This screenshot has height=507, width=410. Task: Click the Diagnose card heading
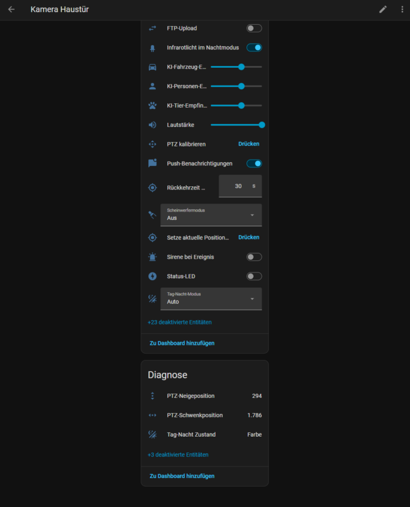(x=167, y=375)
